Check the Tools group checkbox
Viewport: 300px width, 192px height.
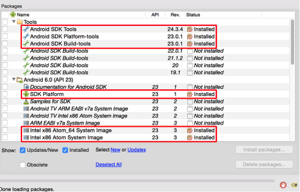pyautogui.click(x=5, y=22)
